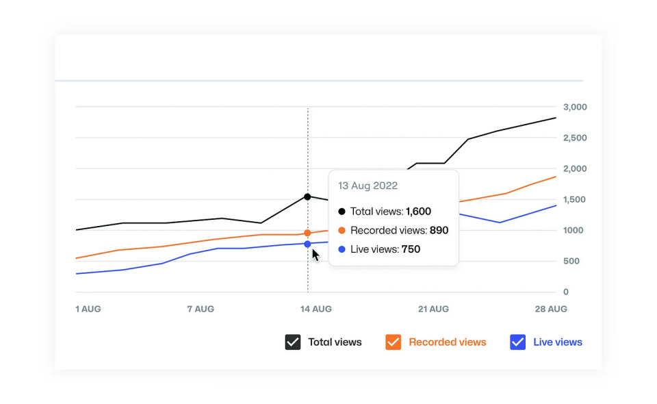Click the Total views 1,600 tooltip value

[x=418, y=212]
